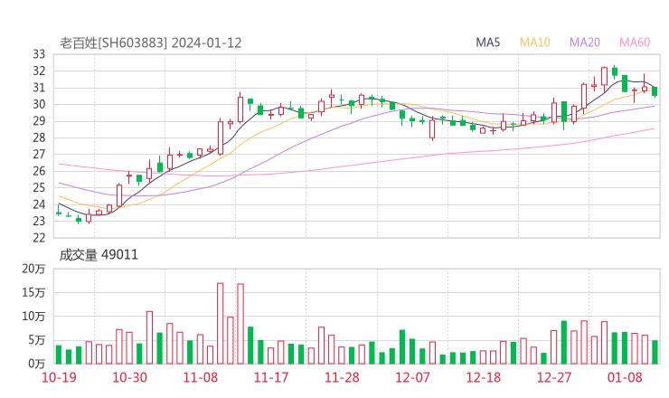Viewport: 669px width, 398px height.
Task: Click the 5万 volume axis label
Action: (37, 340)
